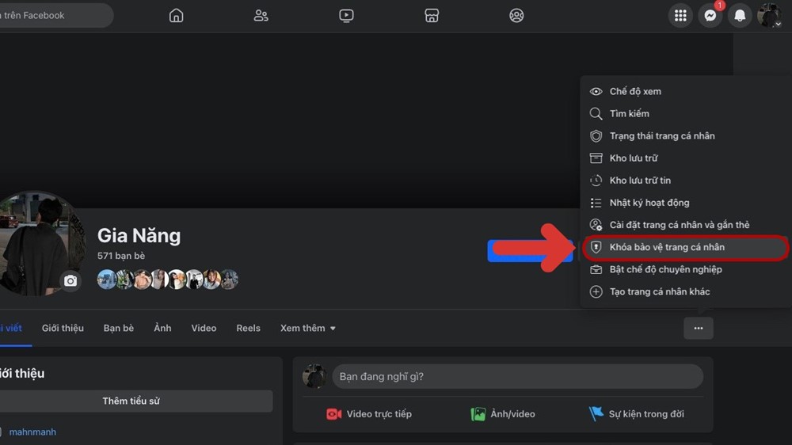The height and width of the screenshot is (445, 792).
Task: Open the Watch video icon in top bar
Action: [x=346, y=15]
